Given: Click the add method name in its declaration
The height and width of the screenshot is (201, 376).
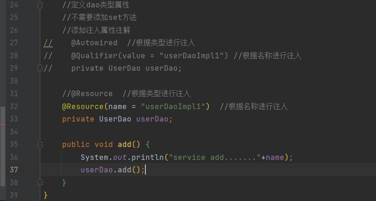Looking at the screenshot, I should click(x=125, y=145).
